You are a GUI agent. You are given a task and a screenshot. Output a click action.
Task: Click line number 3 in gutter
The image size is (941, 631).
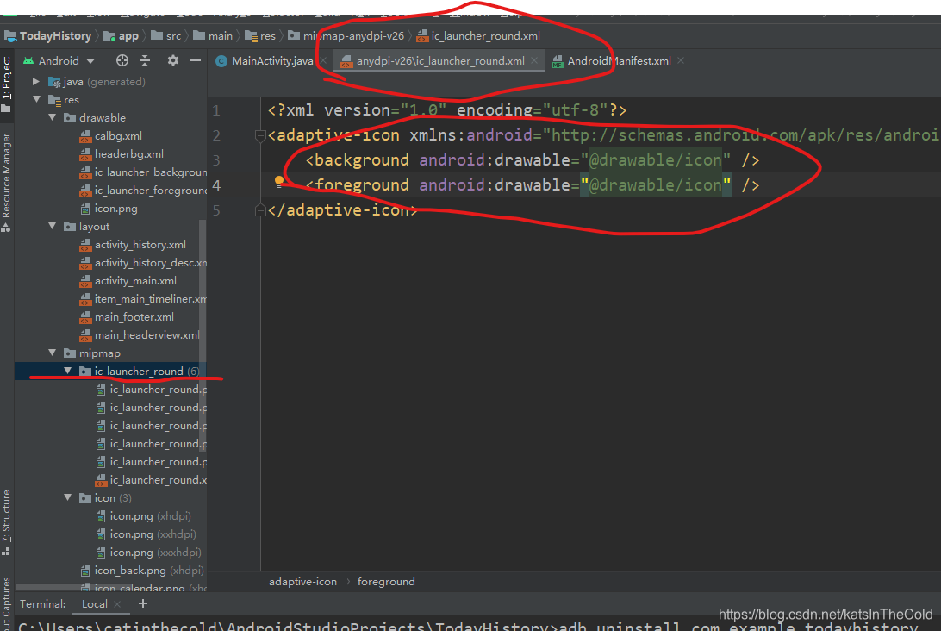pos(216,160)
